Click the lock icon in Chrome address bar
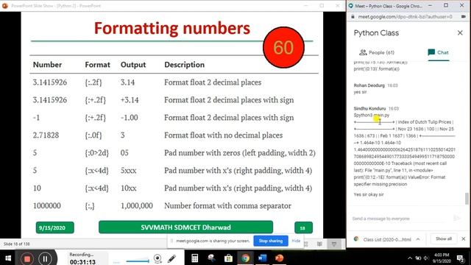The height and width of the screenshot is (265, 471). 353,17
